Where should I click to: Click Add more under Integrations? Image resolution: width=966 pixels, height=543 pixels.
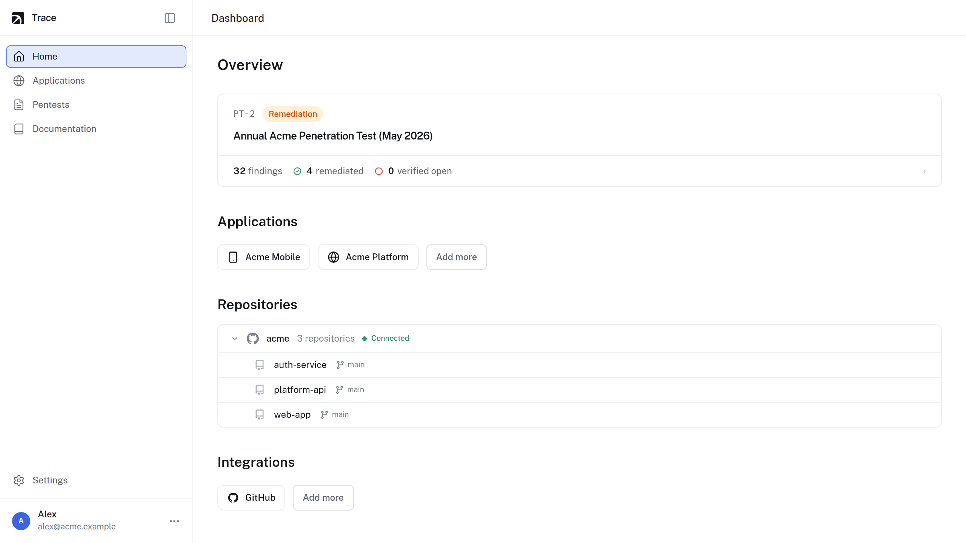tap(323, 498)
